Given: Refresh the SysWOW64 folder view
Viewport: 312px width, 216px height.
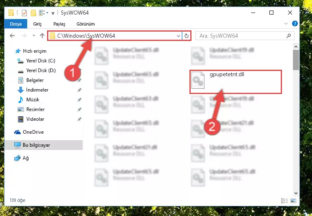Looking at the screenshot, I should tap(187, 36).
